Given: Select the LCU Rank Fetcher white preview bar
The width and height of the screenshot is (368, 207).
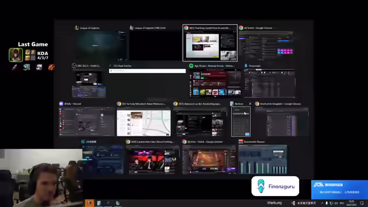Looking at the screenshot, I should pos(147,71).
